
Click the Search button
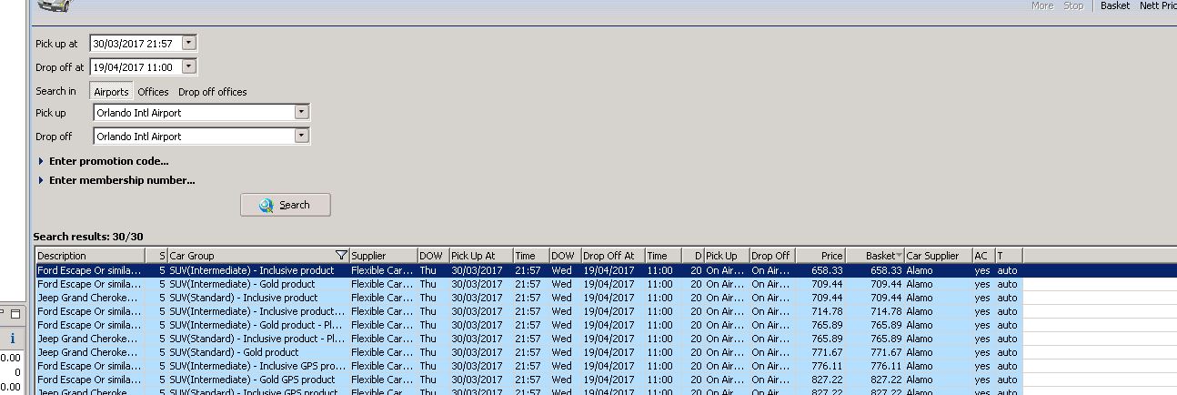[286, 205]
